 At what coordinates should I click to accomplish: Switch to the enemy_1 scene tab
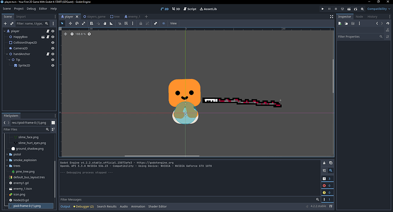(132, 16)
